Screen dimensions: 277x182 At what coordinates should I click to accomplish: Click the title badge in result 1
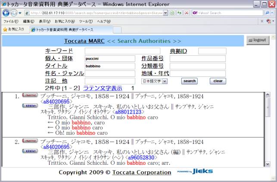pyautogui.click(x=30, y=106)
